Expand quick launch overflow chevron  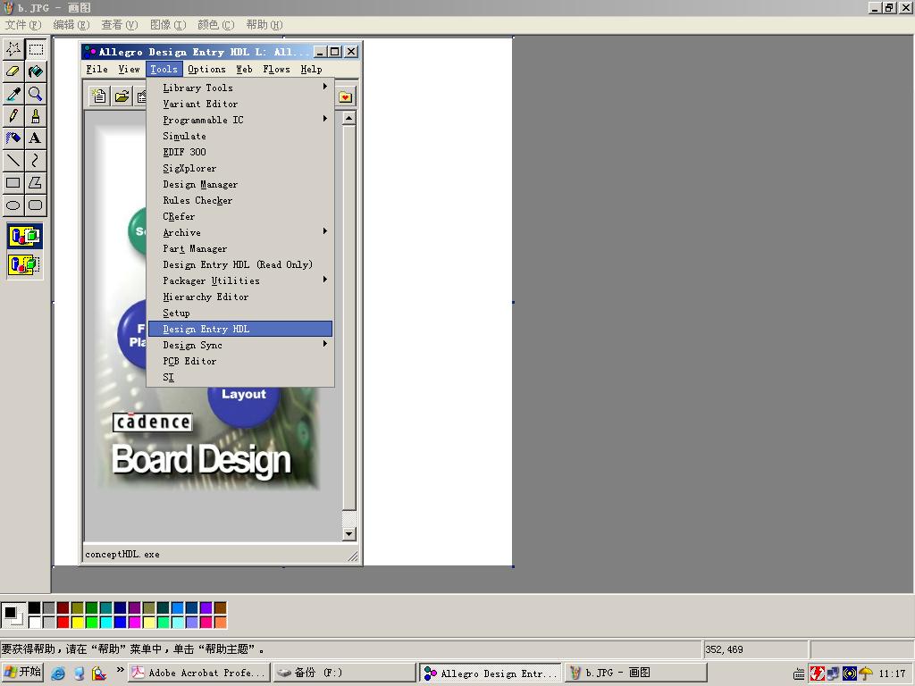(x=121, y=670)
